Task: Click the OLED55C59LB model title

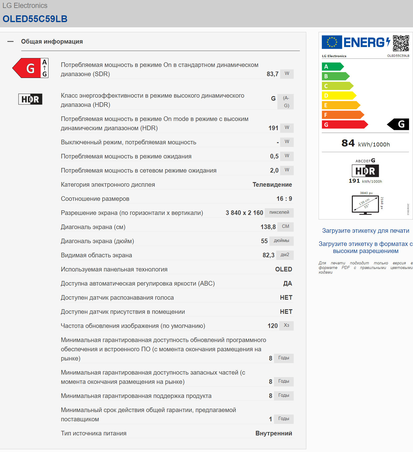Action: 35,19
